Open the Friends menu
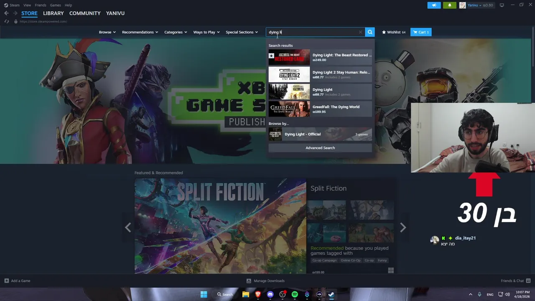Image resolution: width=535 pixels, height=301 pixels. (41, 5)
